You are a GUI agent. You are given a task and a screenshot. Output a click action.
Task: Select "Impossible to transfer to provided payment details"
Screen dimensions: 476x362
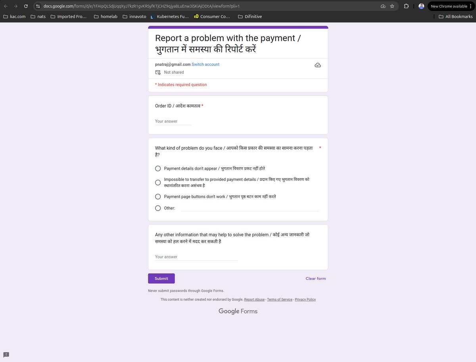tap(158, 182)
